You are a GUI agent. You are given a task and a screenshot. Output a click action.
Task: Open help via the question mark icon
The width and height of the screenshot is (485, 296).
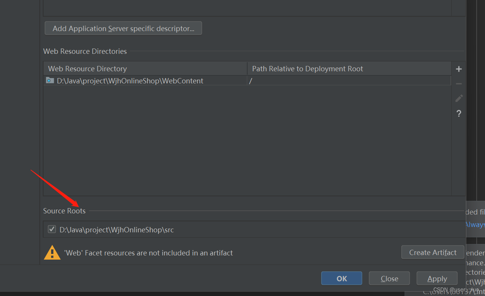click(x=458, y=113)
